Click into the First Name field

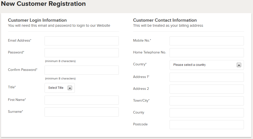(x=82, y=100)
